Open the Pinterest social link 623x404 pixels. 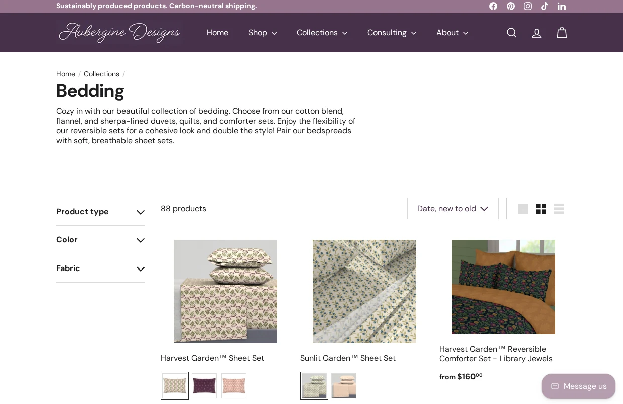[511, 6]
